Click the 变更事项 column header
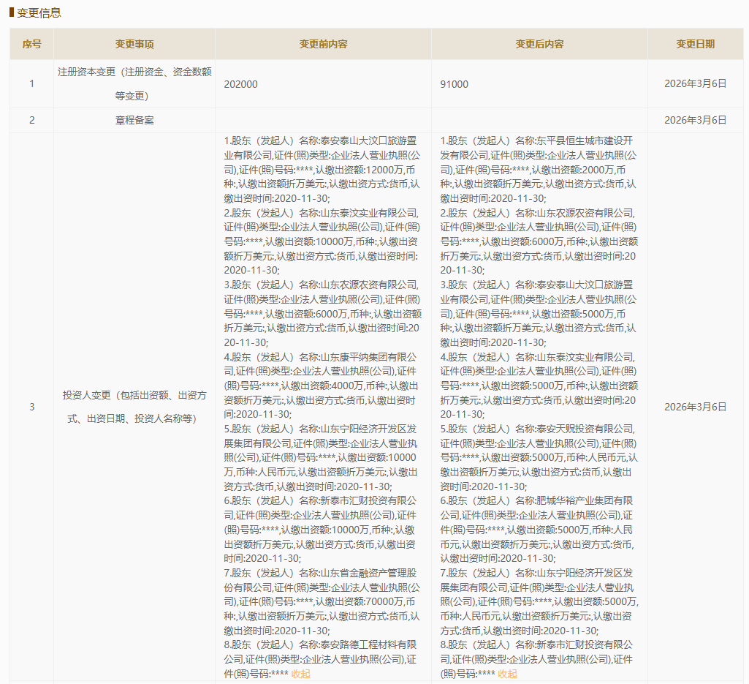Screen dimensions: 749x684 click(134, 44)
